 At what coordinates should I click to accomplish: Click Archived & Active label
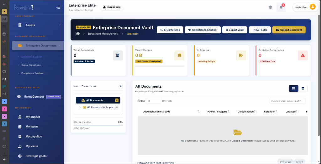pyautogui.click(x=84, y=61)
